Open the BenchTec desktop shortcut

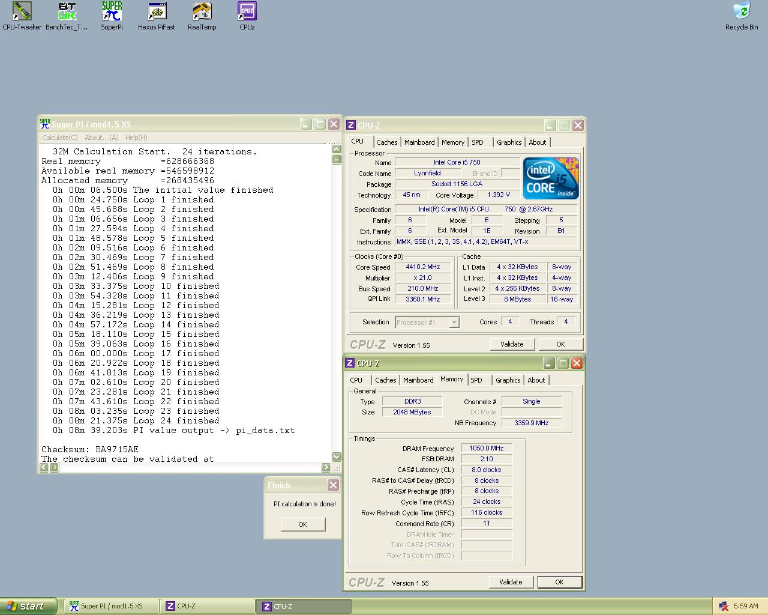click(x=67, y=12)
